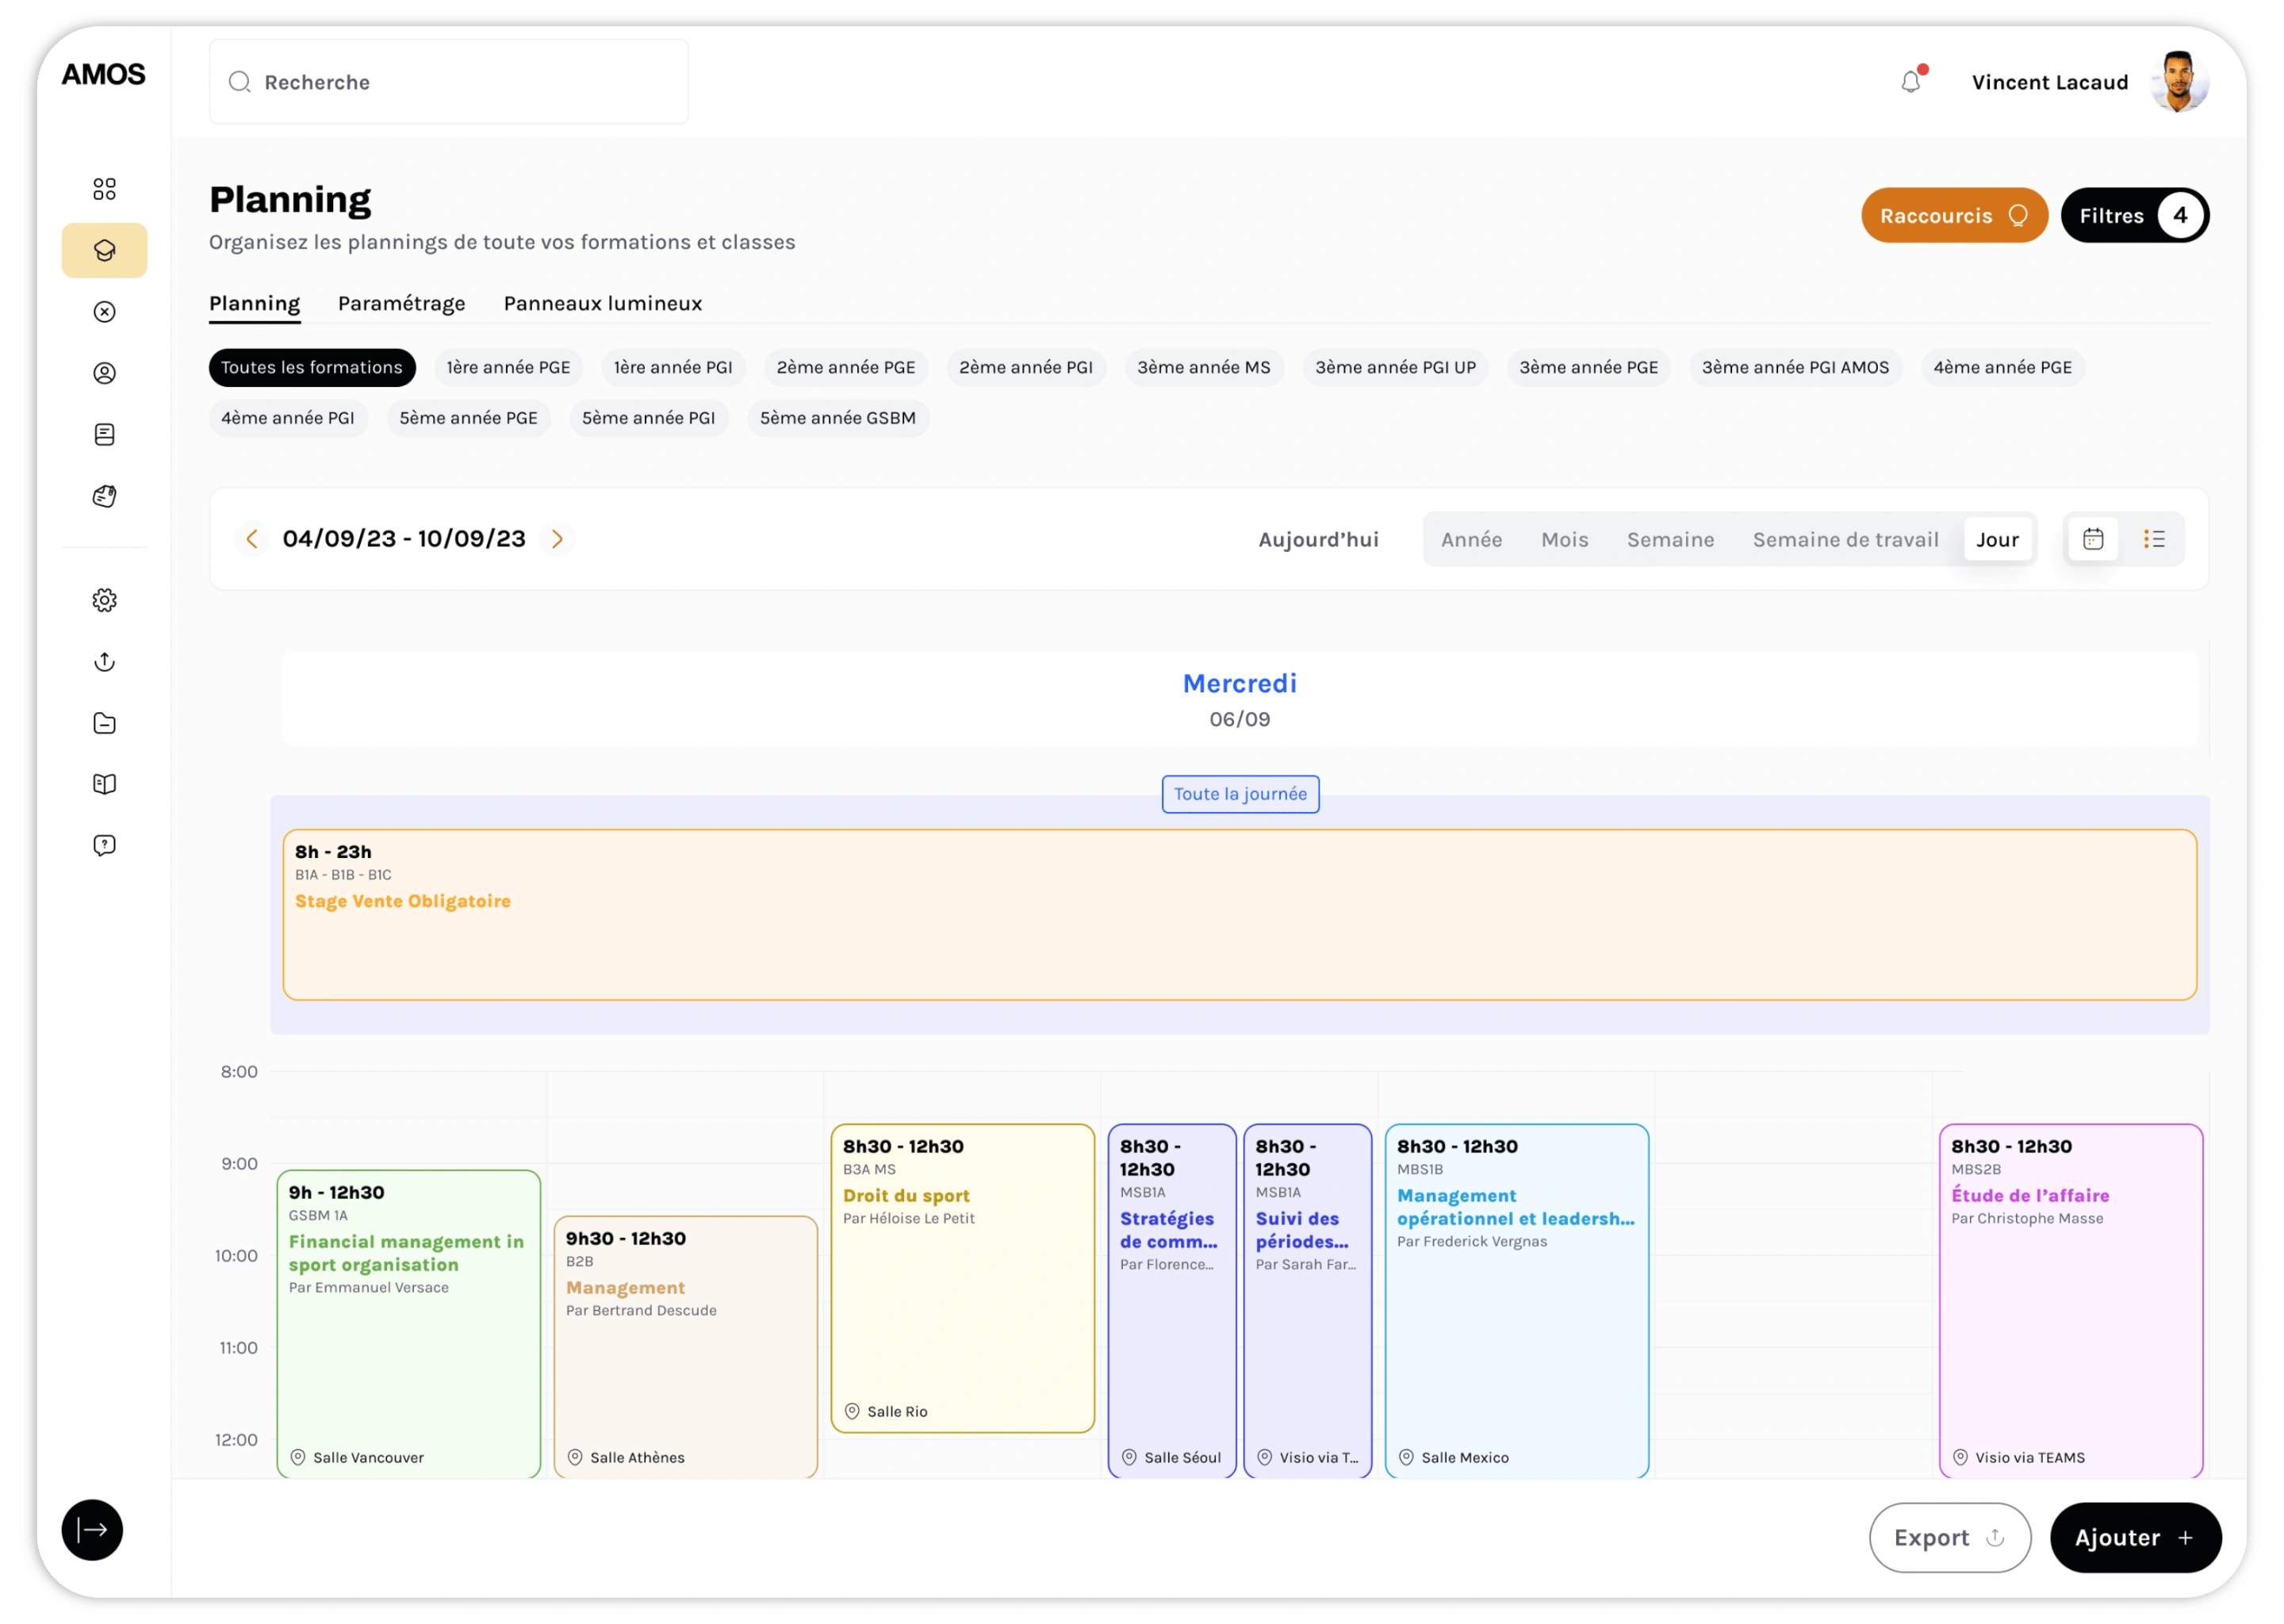Viewport: 2284px width, 1624px height.
Task: Select the Semaine view option
Action: (x=1670, y=540)
